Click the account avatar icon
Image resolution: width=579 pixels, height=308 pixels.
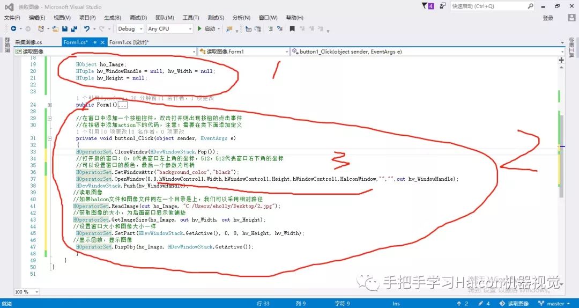pyautogui.click(x=571, y=18)
